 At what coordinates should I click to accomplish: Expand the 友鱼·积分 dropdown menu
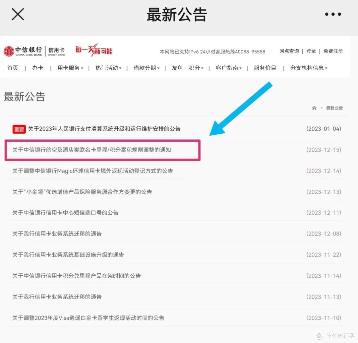pos(187,68)
